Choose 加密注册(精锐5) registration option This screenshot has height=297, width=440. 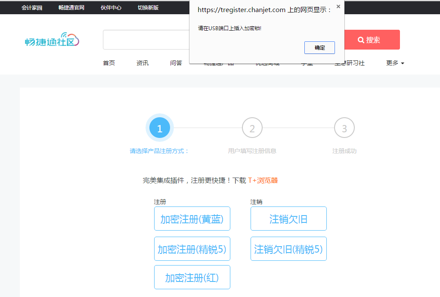click(x=192, y=249)
